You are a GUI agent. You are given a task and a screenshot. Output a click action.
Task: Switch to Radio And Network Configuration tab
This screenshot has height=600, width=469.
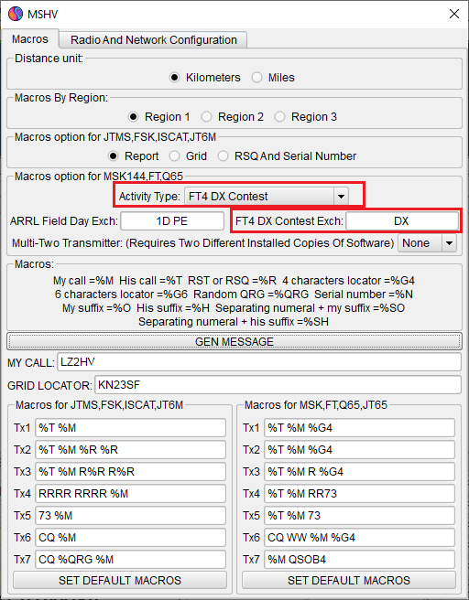click(x=154, y=40)
